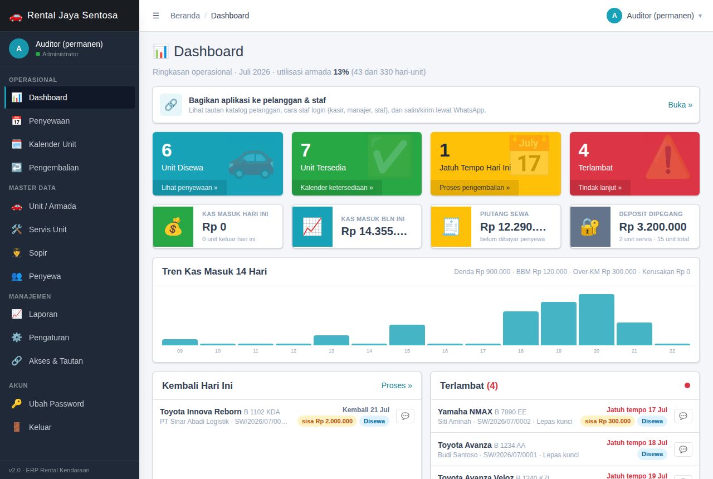Image resolution: width=713 pixels, height=479 pixels.
Task: Click the chart icon on Kas Masuk Bln Ini
Action: (x=312, y=226)
